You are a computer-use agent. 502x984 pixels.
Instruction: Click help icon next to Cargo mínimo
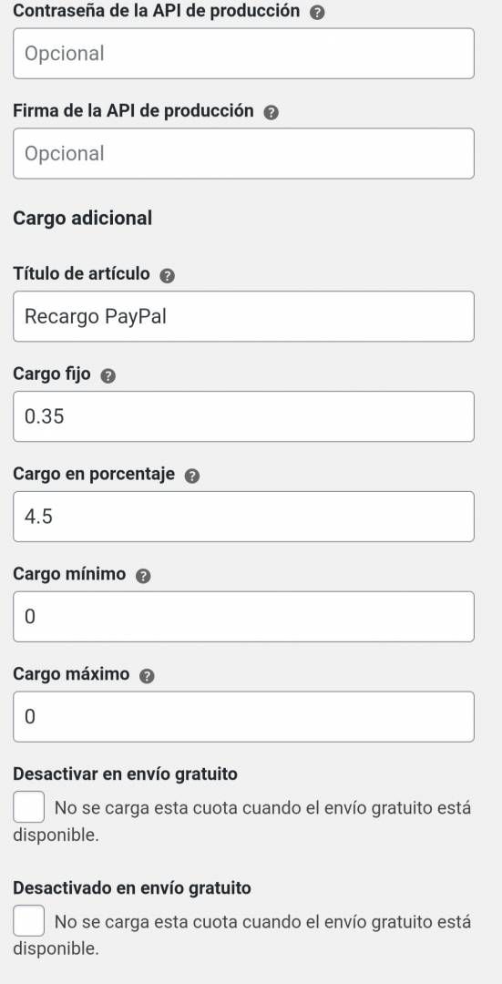click(x=143, y=576)
